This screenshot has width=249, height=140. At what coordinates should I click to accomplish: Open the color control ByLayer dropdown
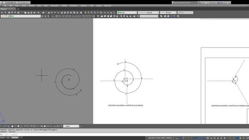click(x=127, y=12)
